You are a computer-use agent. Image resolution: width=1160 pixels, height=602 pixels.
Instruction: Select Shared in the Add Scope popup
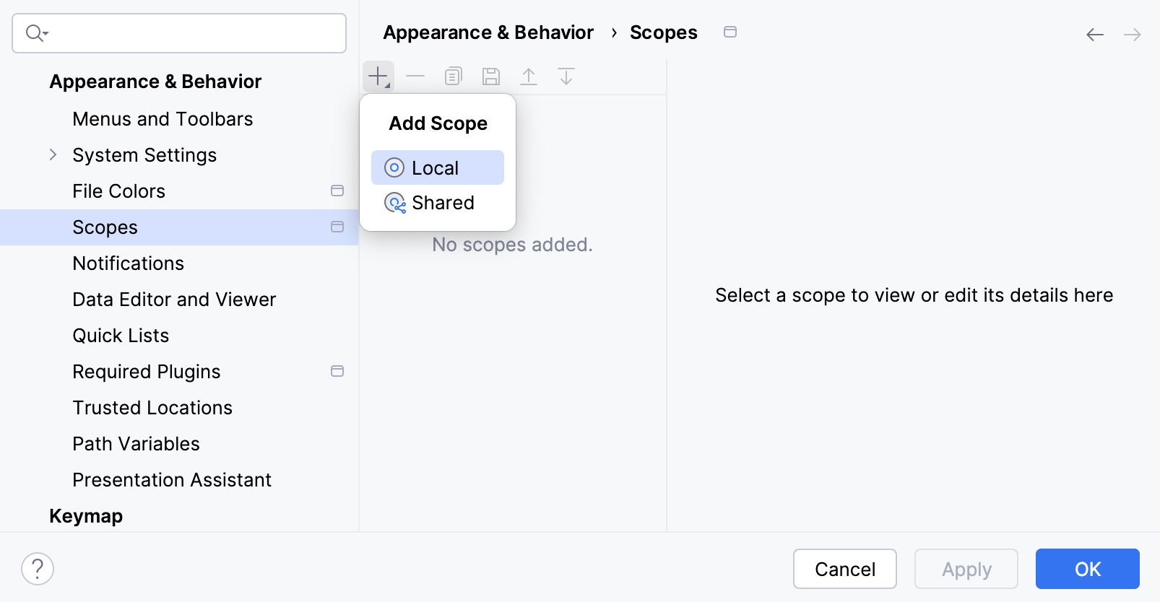pos(442,203)
